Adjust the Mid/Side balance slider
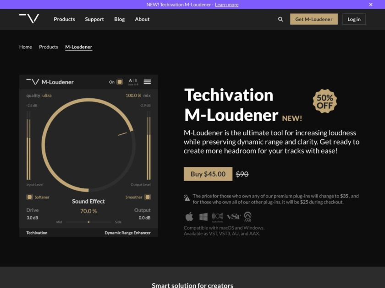Image resolution: width=385 pixels, height=288 pixels. [88, 222]
